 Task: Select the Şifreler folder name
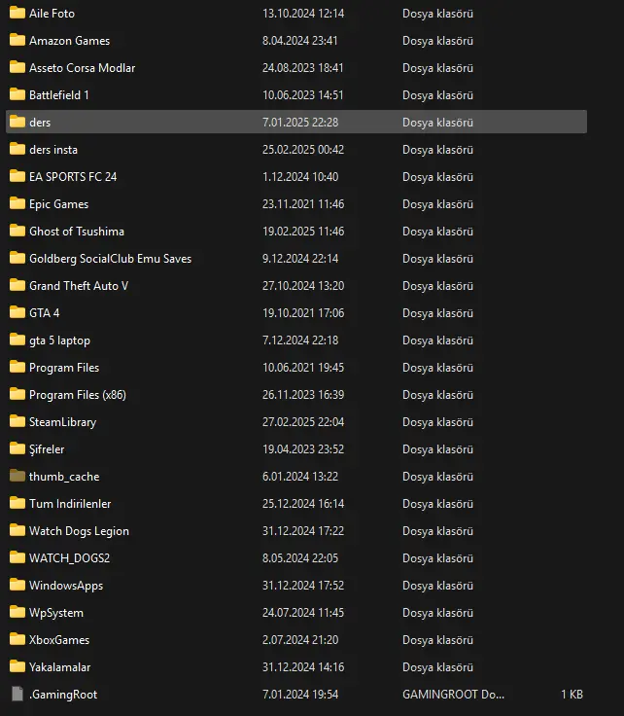click(x=47, y=449)
